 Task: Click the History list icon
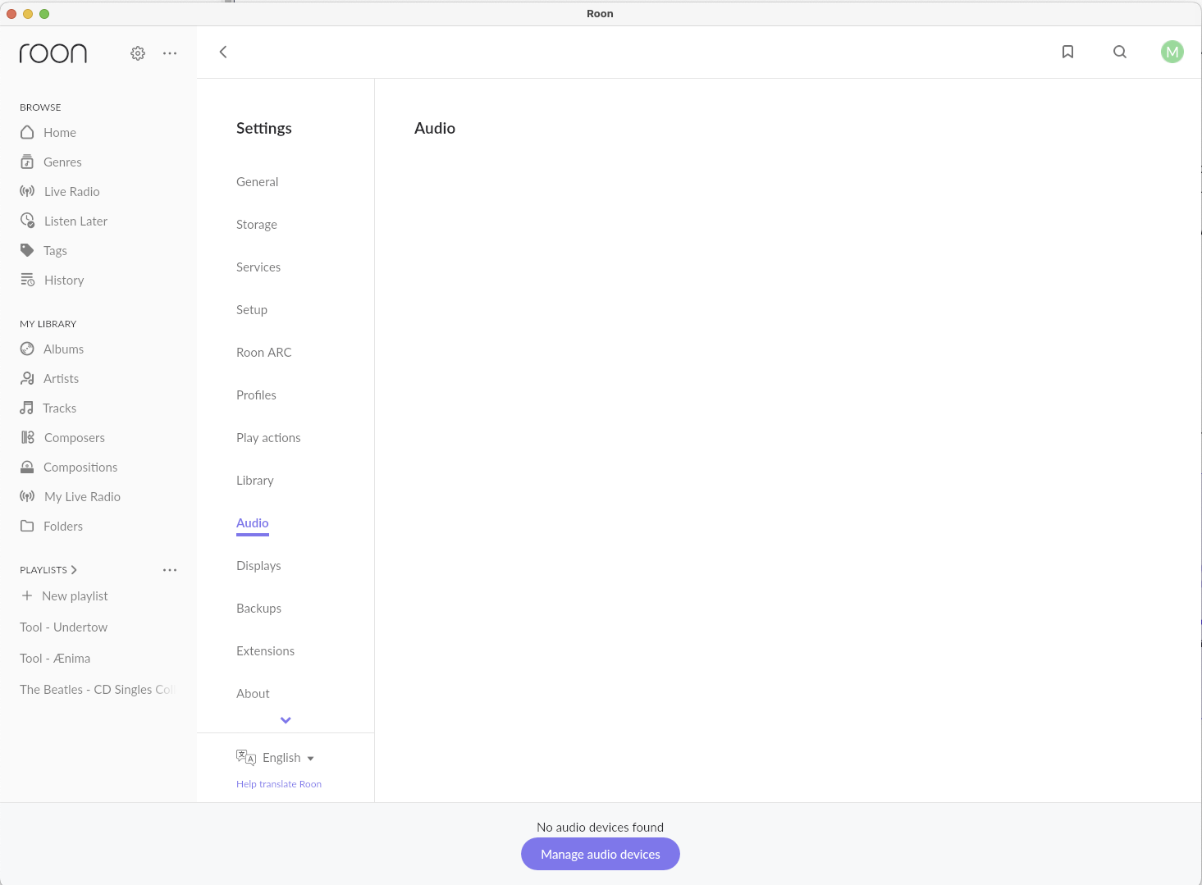[x=27, y=280]
